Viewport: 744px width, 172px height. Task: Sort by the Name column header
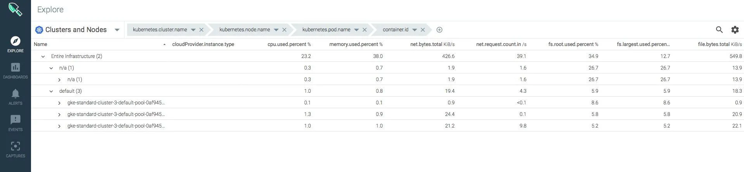[x=41, y=44]
